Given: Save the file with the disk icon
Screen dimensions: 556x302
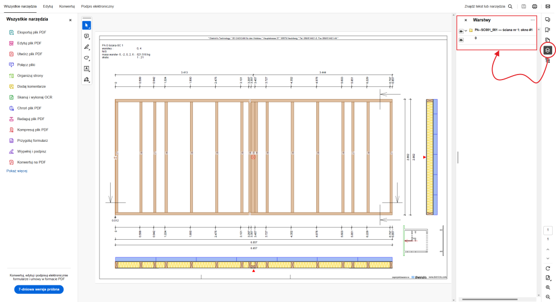Looking at the screenshot, I should 524,6.
